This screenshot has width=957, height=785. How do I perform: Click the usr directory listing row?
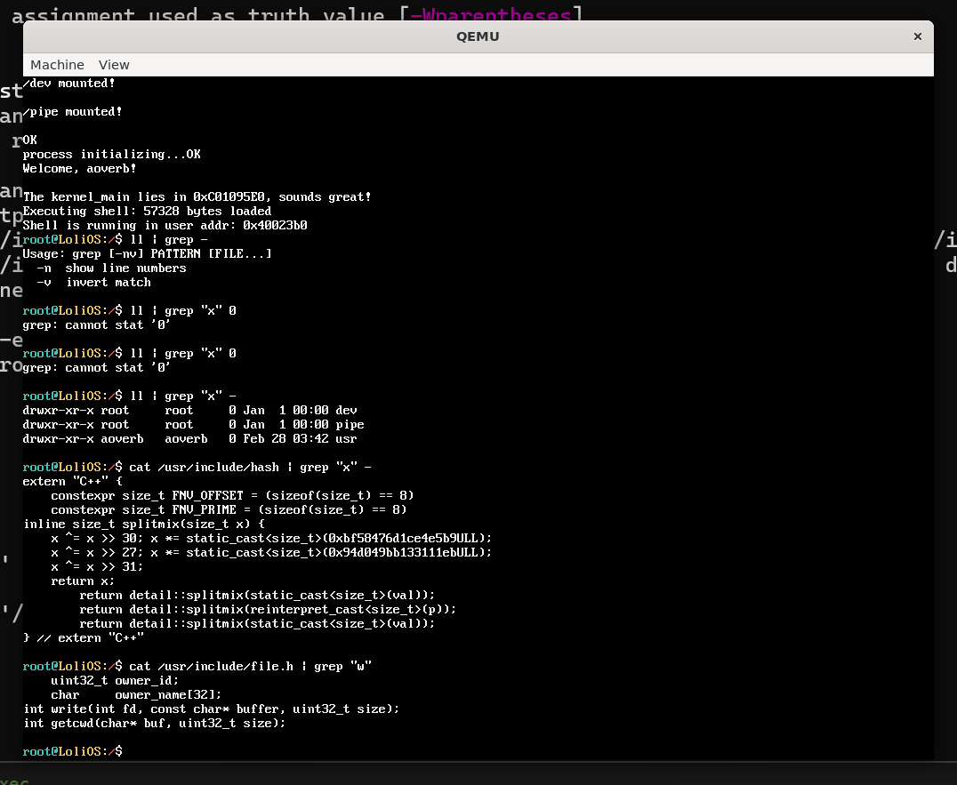189,438
